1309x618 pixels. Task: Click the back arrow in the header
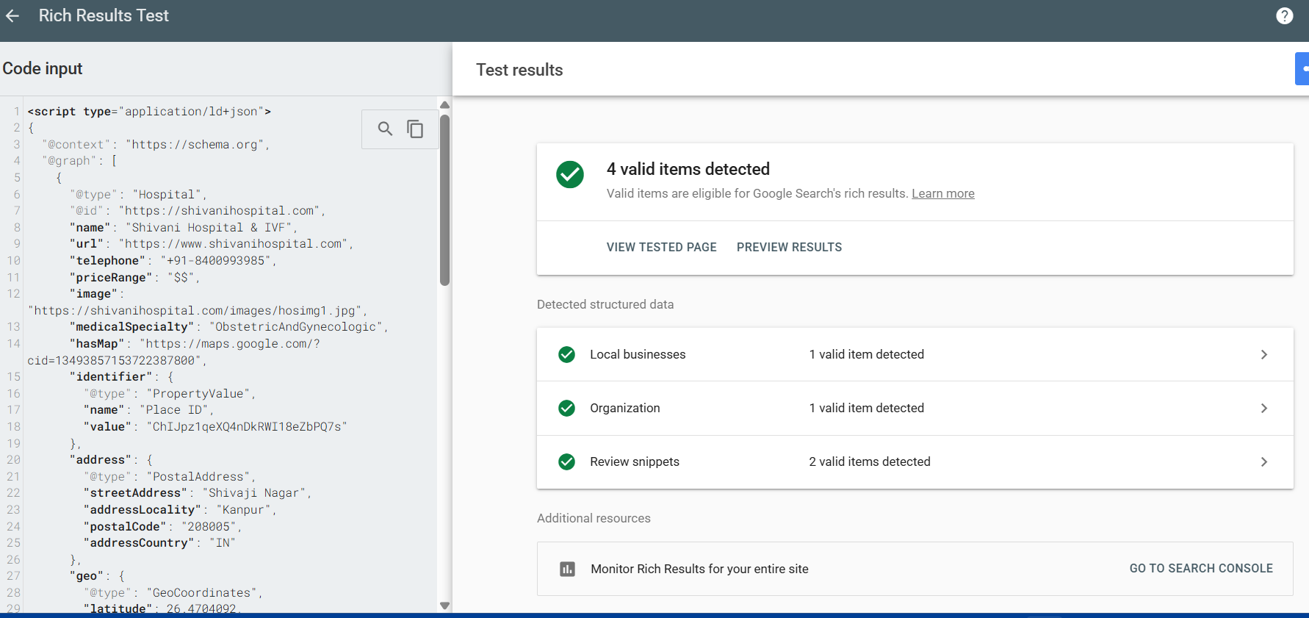[12, 15]
